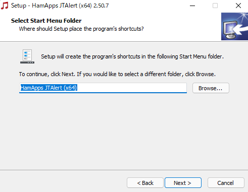
Task: Click the red music note JTAlert title icon
Action: coord(5,6)
